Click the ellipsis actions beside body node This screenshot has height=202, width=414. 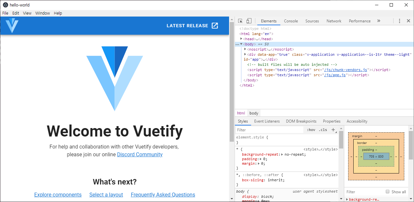coord(237,44)
